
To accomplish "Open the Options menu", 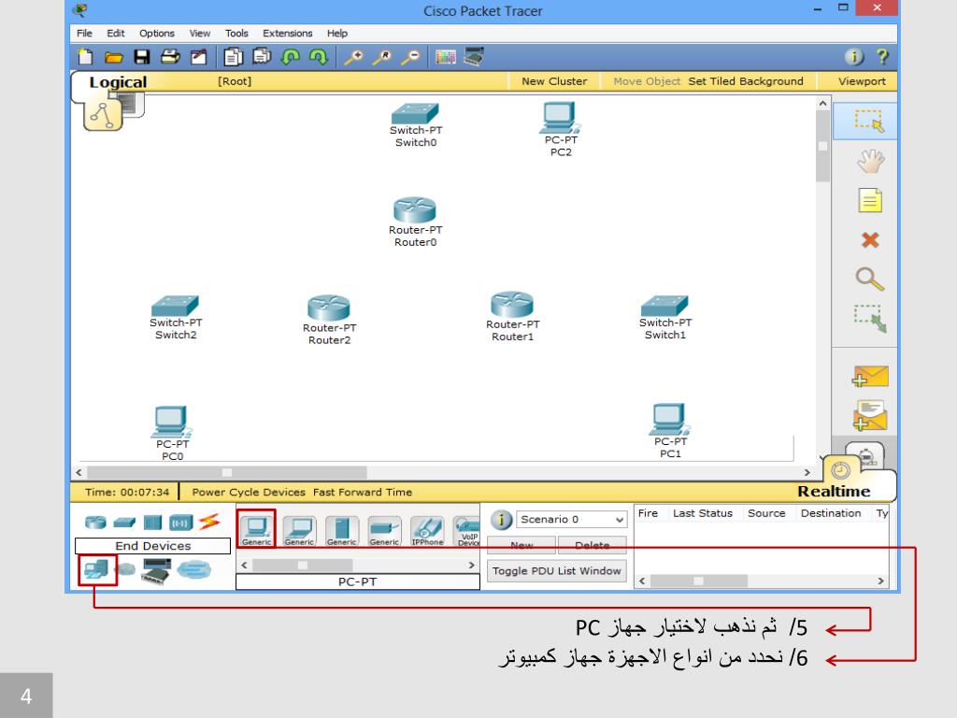I will coord(157,33).
